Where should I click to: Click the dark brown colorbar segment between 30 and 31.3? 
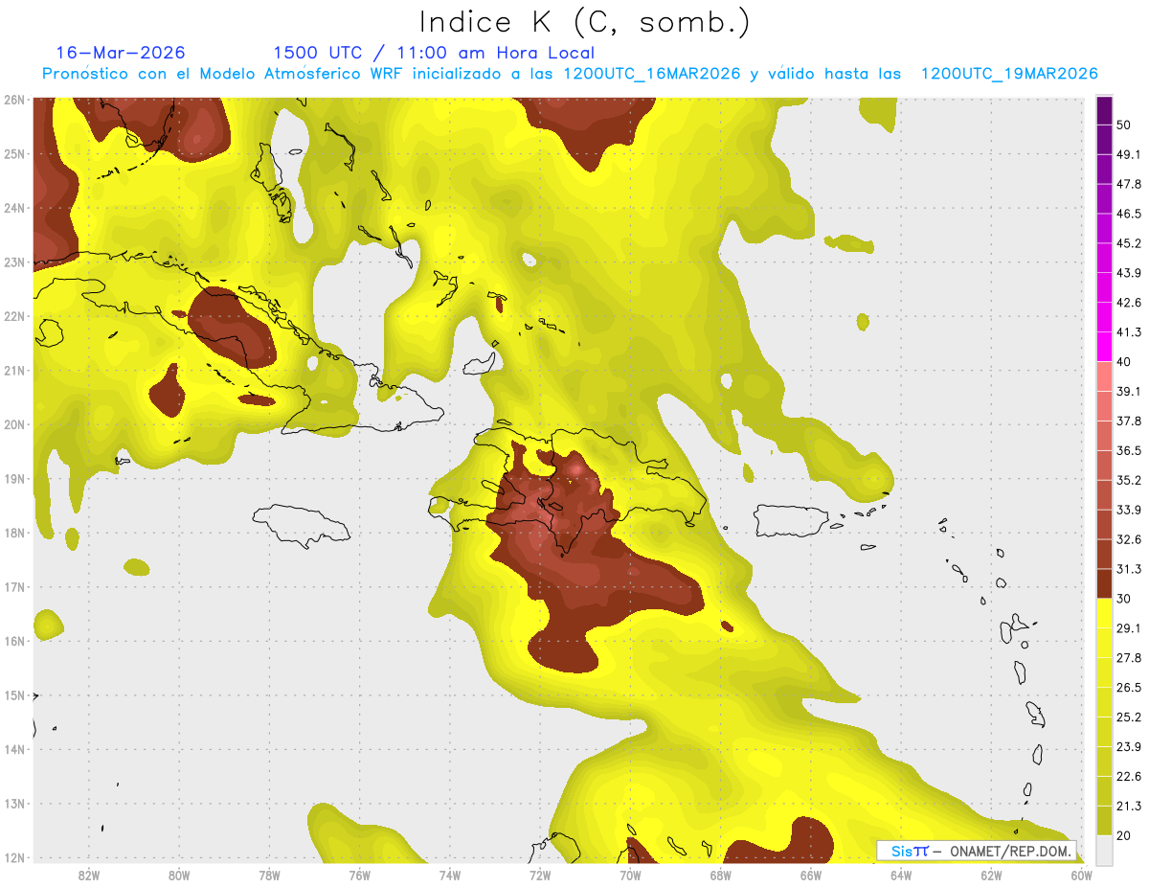pyautogui.click(x=1104, y=583)
